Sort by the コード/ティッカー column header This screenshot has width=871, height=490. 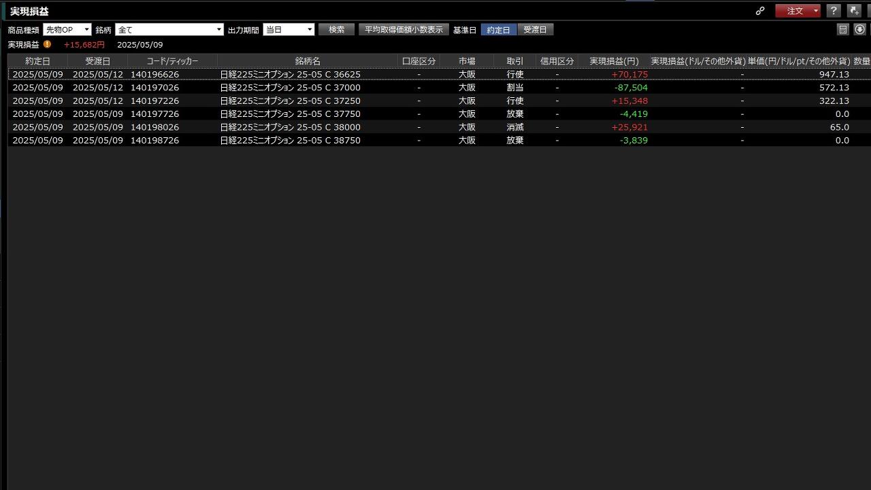(x=172, y=61)
